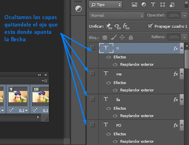The image size is (189, 145).
Task: Filter layers by adjustment layer icon
Action: pyautogui.click(x=144, y=4)
